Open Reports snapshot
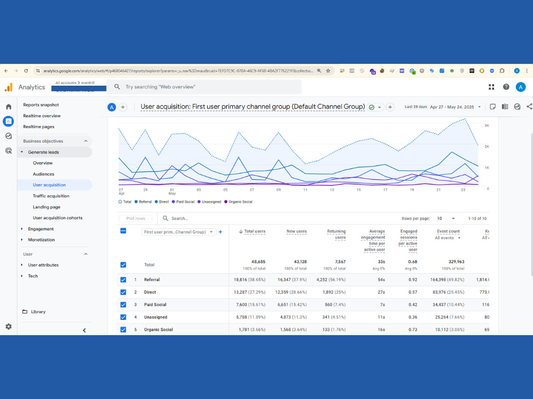Viewport: 533px width, 399px height. [41, 105]
